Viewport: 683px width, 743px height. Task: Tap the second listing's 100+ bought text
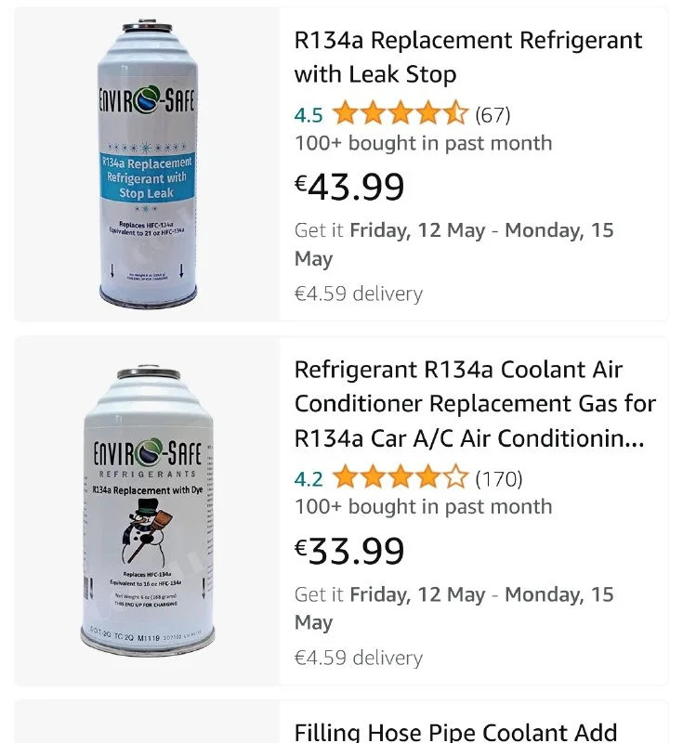(x=423, y=507)
